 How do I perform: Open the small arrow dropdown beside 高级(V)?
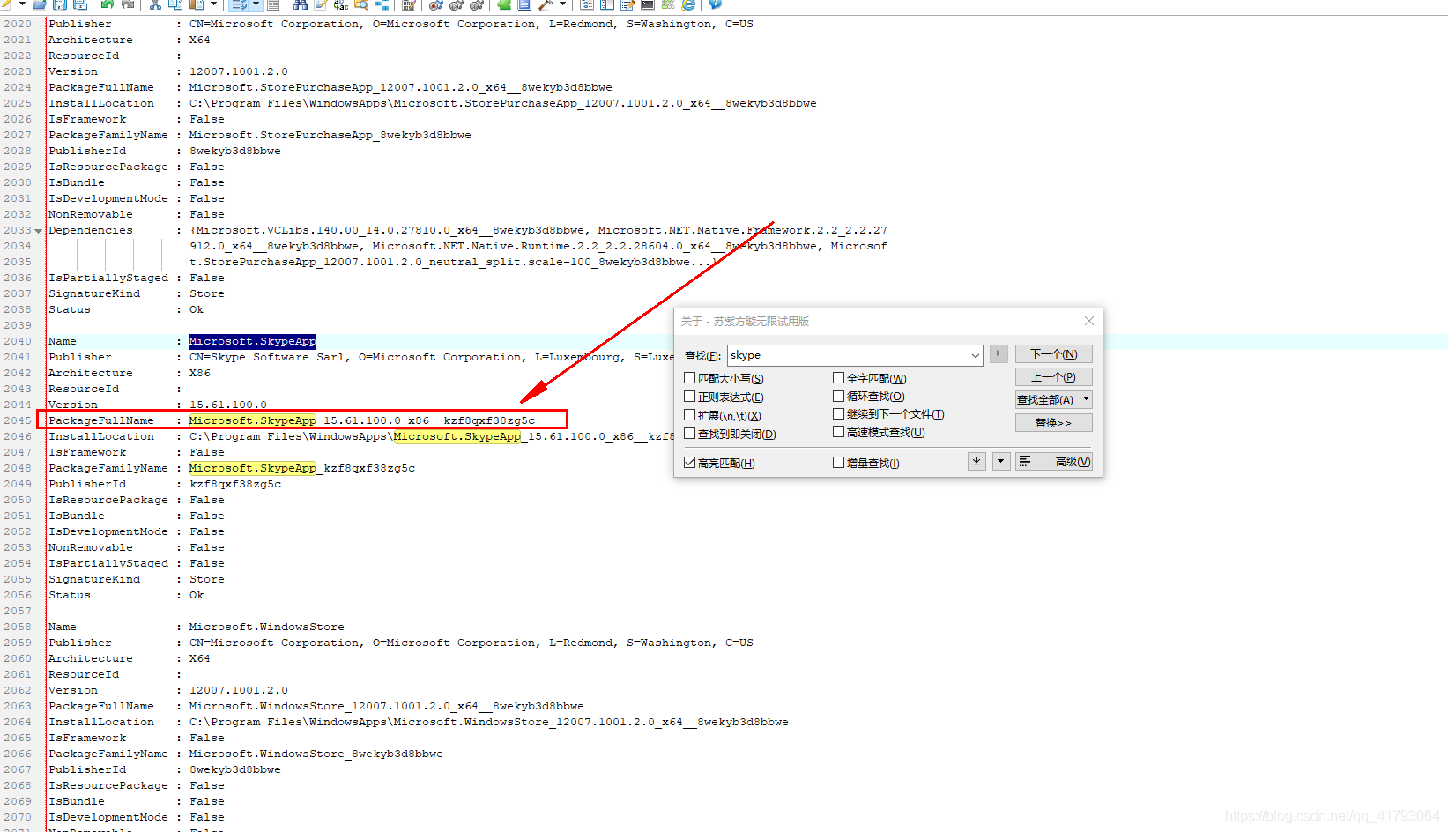[1001, 461]
